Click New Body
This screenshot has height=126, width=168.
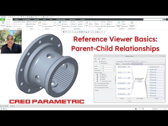click(x=30, y=26)
